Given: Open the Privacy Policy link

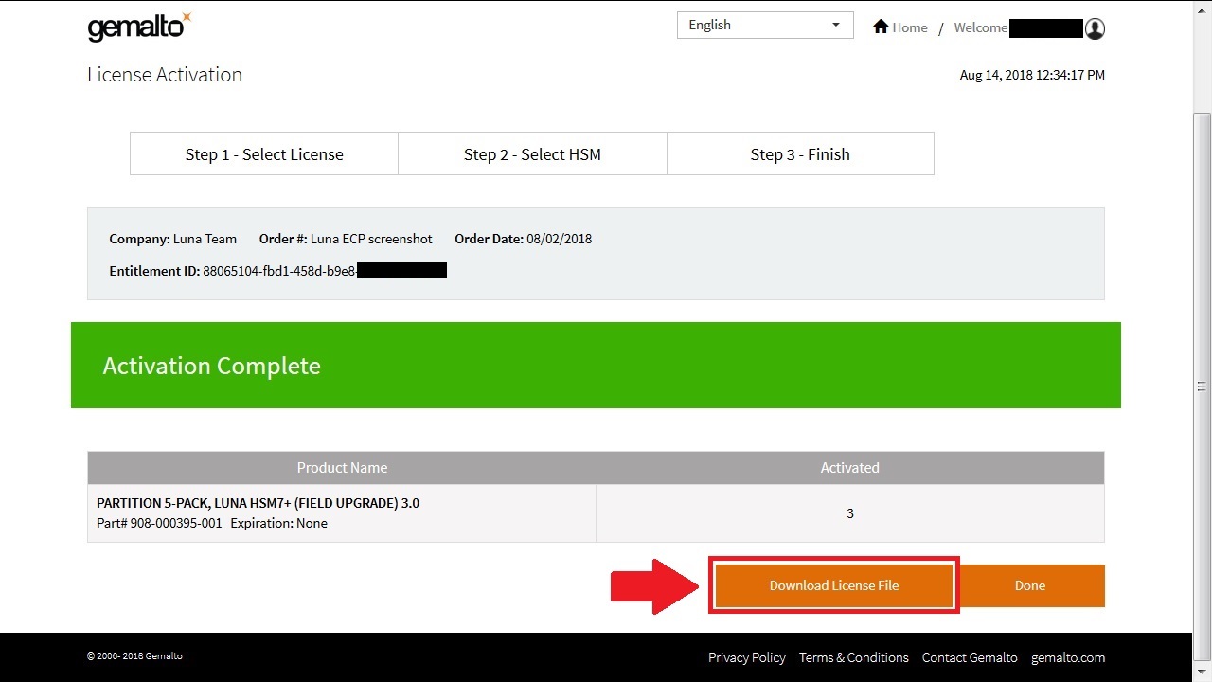Looking at the screenshot, I should coord(746,657).
